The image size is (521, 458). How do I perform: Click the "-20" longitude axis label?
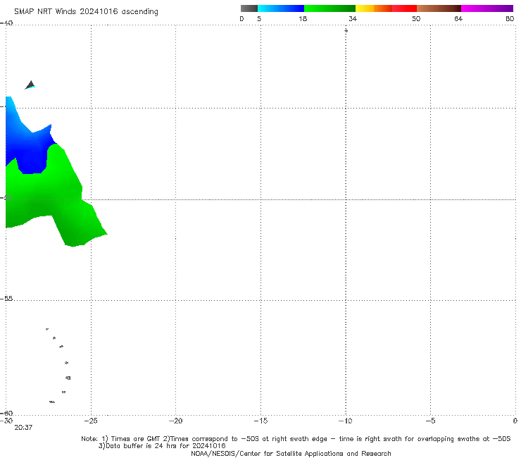click(x=175, y=421)
